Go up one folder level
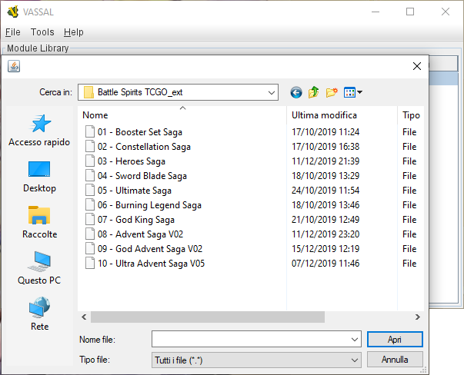The image size is (464, 375). point(314,92)
